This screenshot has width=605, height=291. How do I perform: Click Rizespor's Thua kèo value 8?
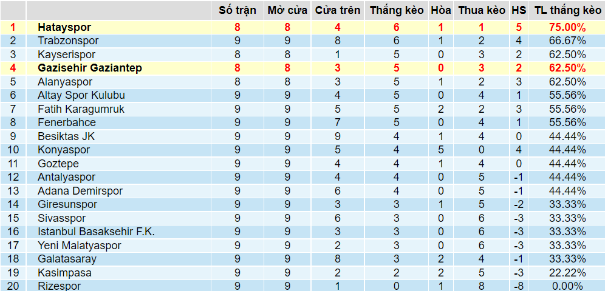[482, 286]
